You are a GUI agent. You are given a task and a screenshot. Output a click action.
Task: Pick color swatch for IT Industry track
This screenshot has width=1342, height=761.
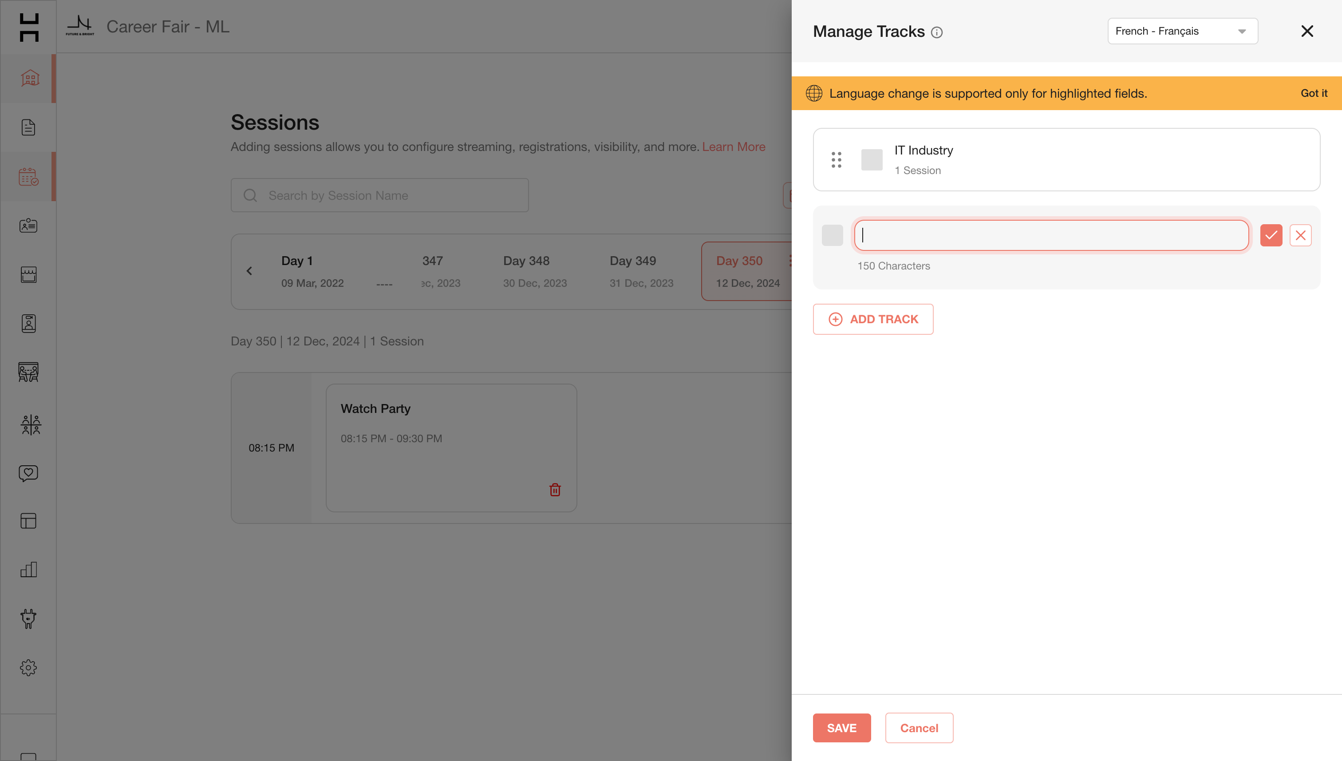pos(872,159)
